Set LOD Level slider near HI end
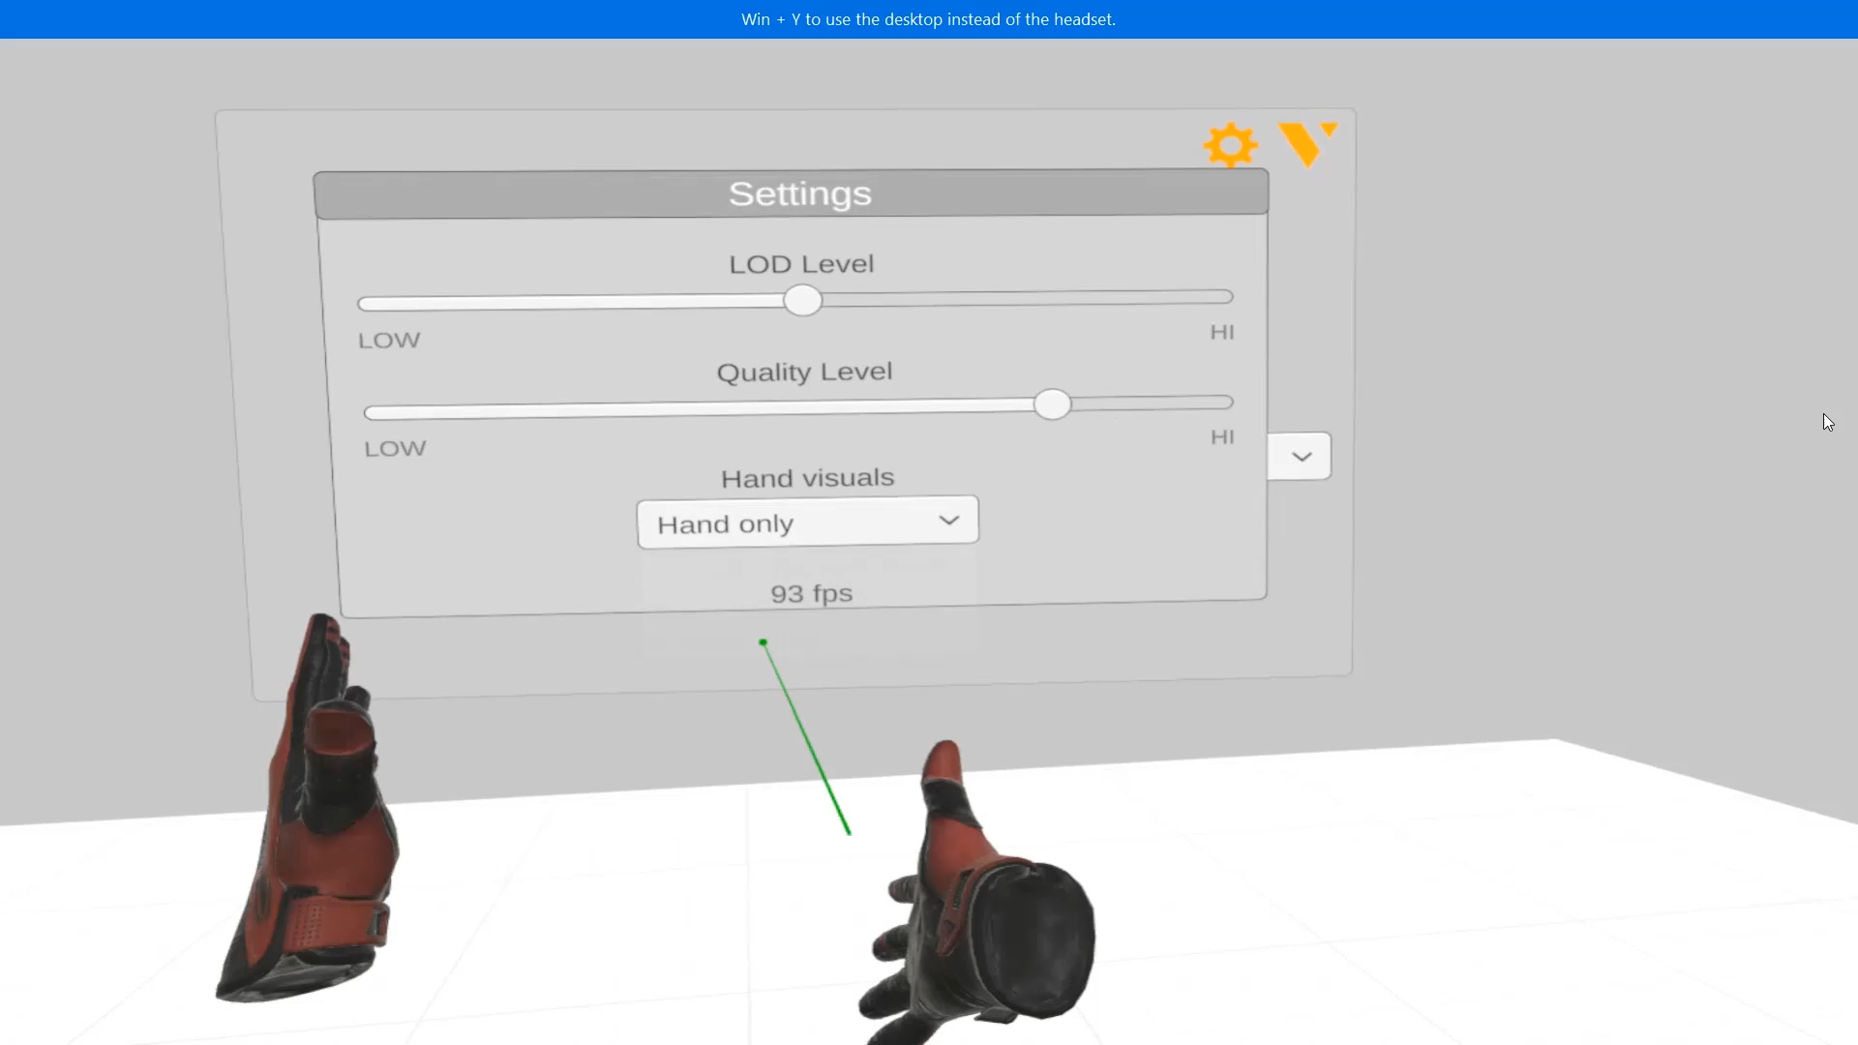 (1210, 297)
